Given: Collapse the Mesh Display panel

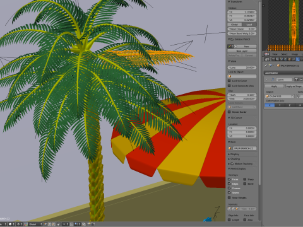Looking at the screenshot, I should [229, 168].
